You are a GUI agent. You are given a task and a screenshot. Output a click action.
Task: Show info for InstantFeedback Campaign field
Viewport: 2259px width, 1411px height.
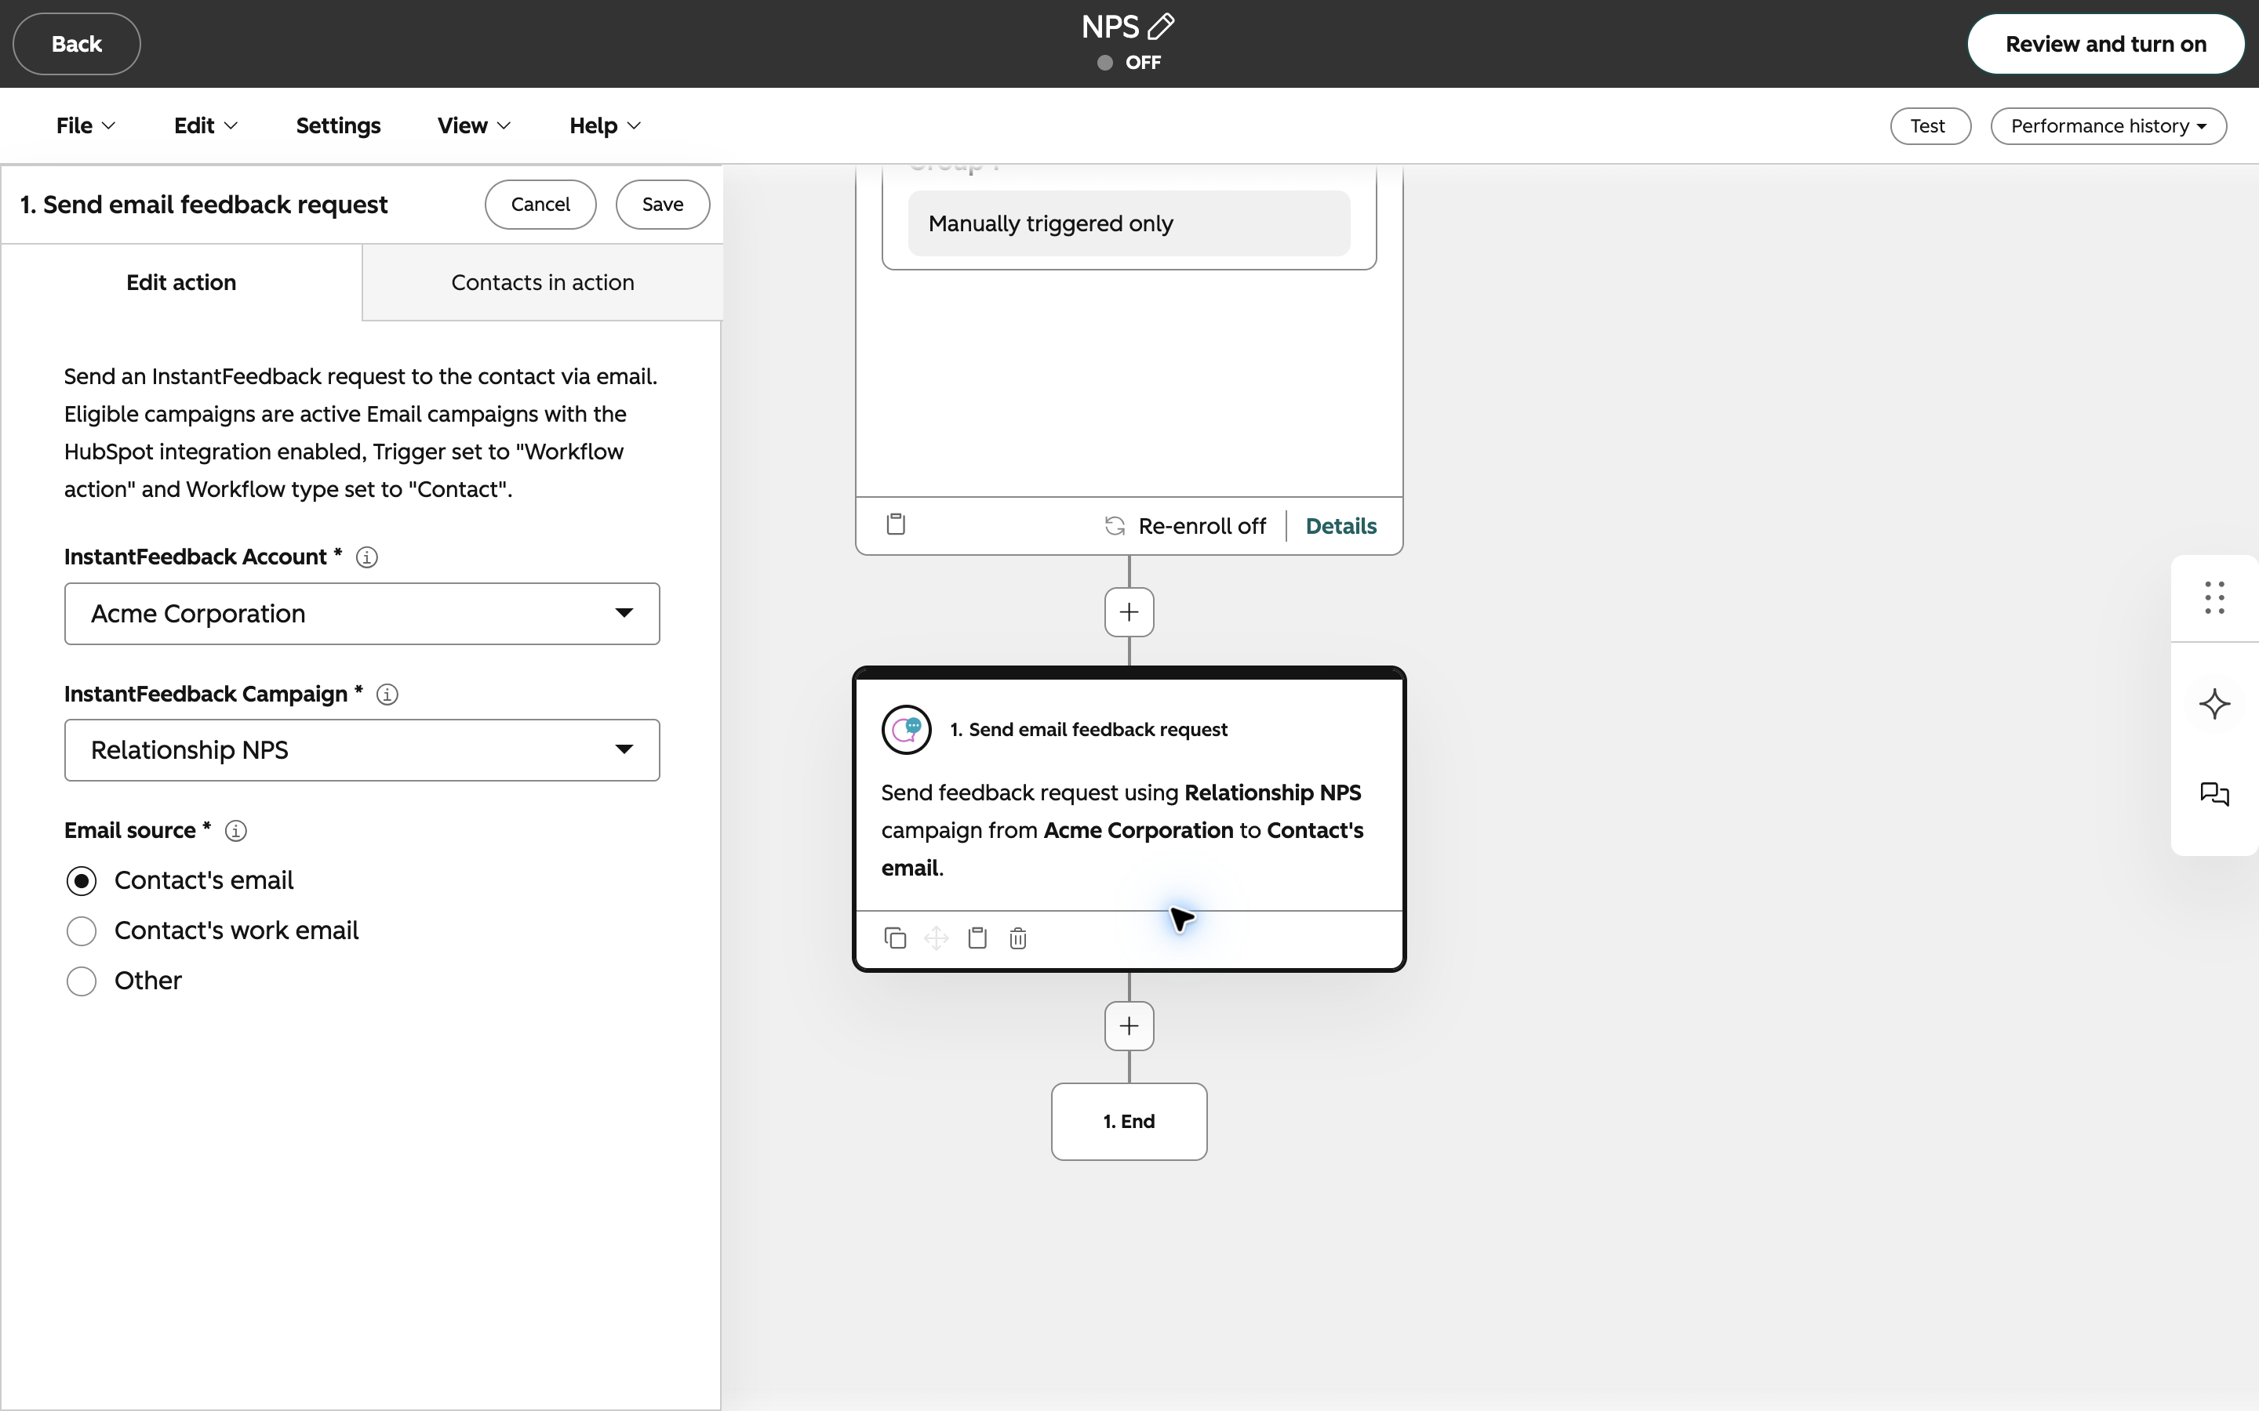(387, 695)
